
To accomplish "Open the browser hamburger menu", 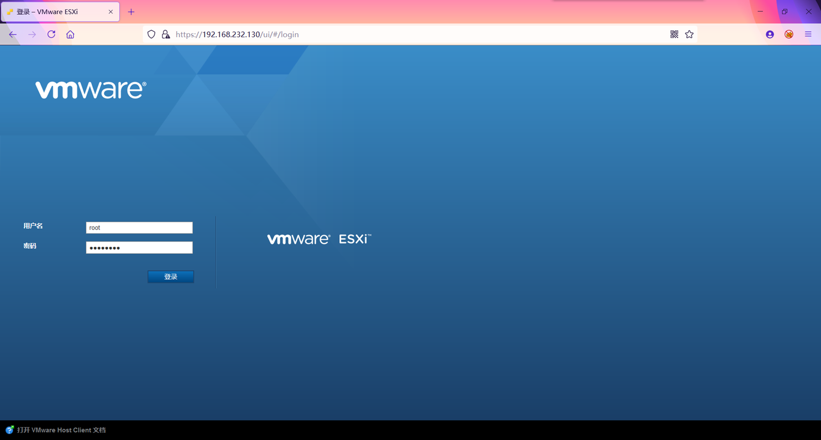I will point(808,34).
